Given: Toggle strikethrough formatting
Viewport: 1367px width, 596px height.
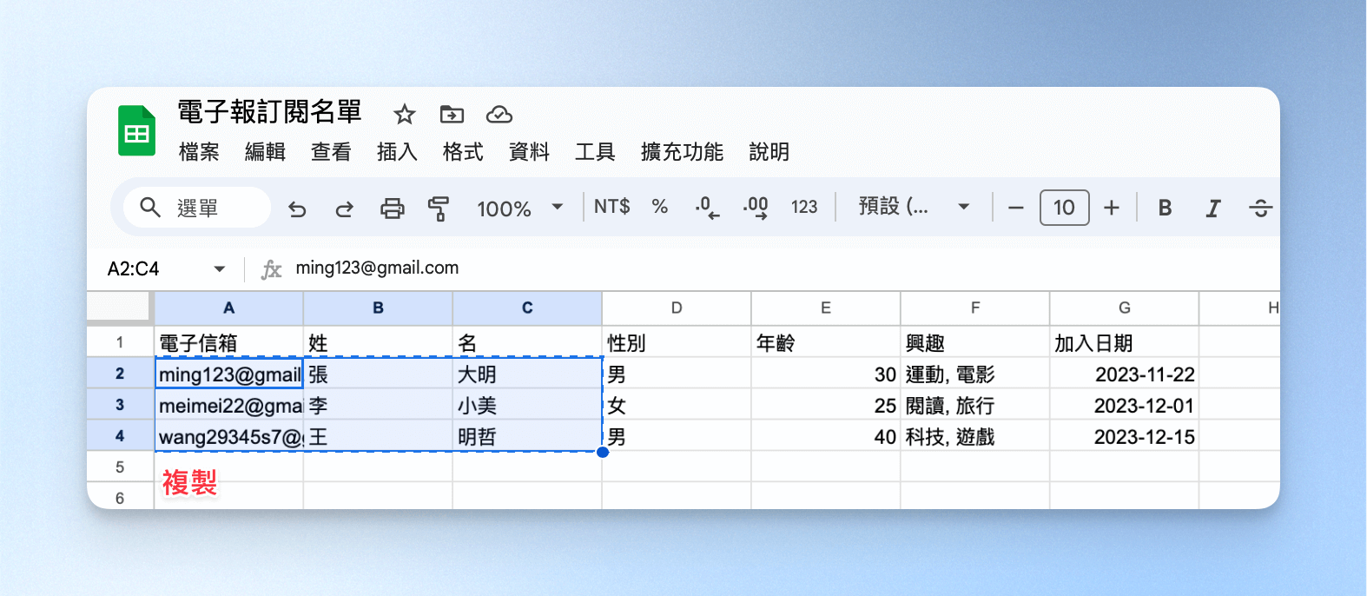Looking at the screenshot, I should click(x=1261, y=208).
